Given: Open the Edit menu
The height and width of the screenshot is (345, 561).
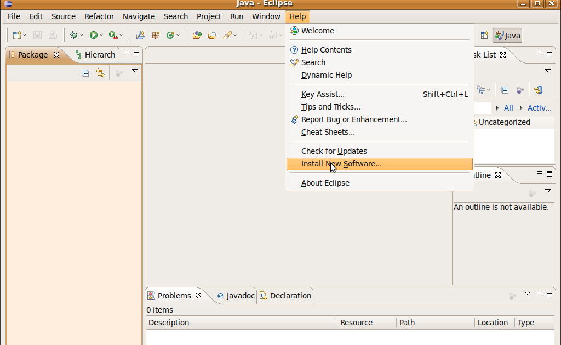Looking at the screenshot, I should pos(36,16).
